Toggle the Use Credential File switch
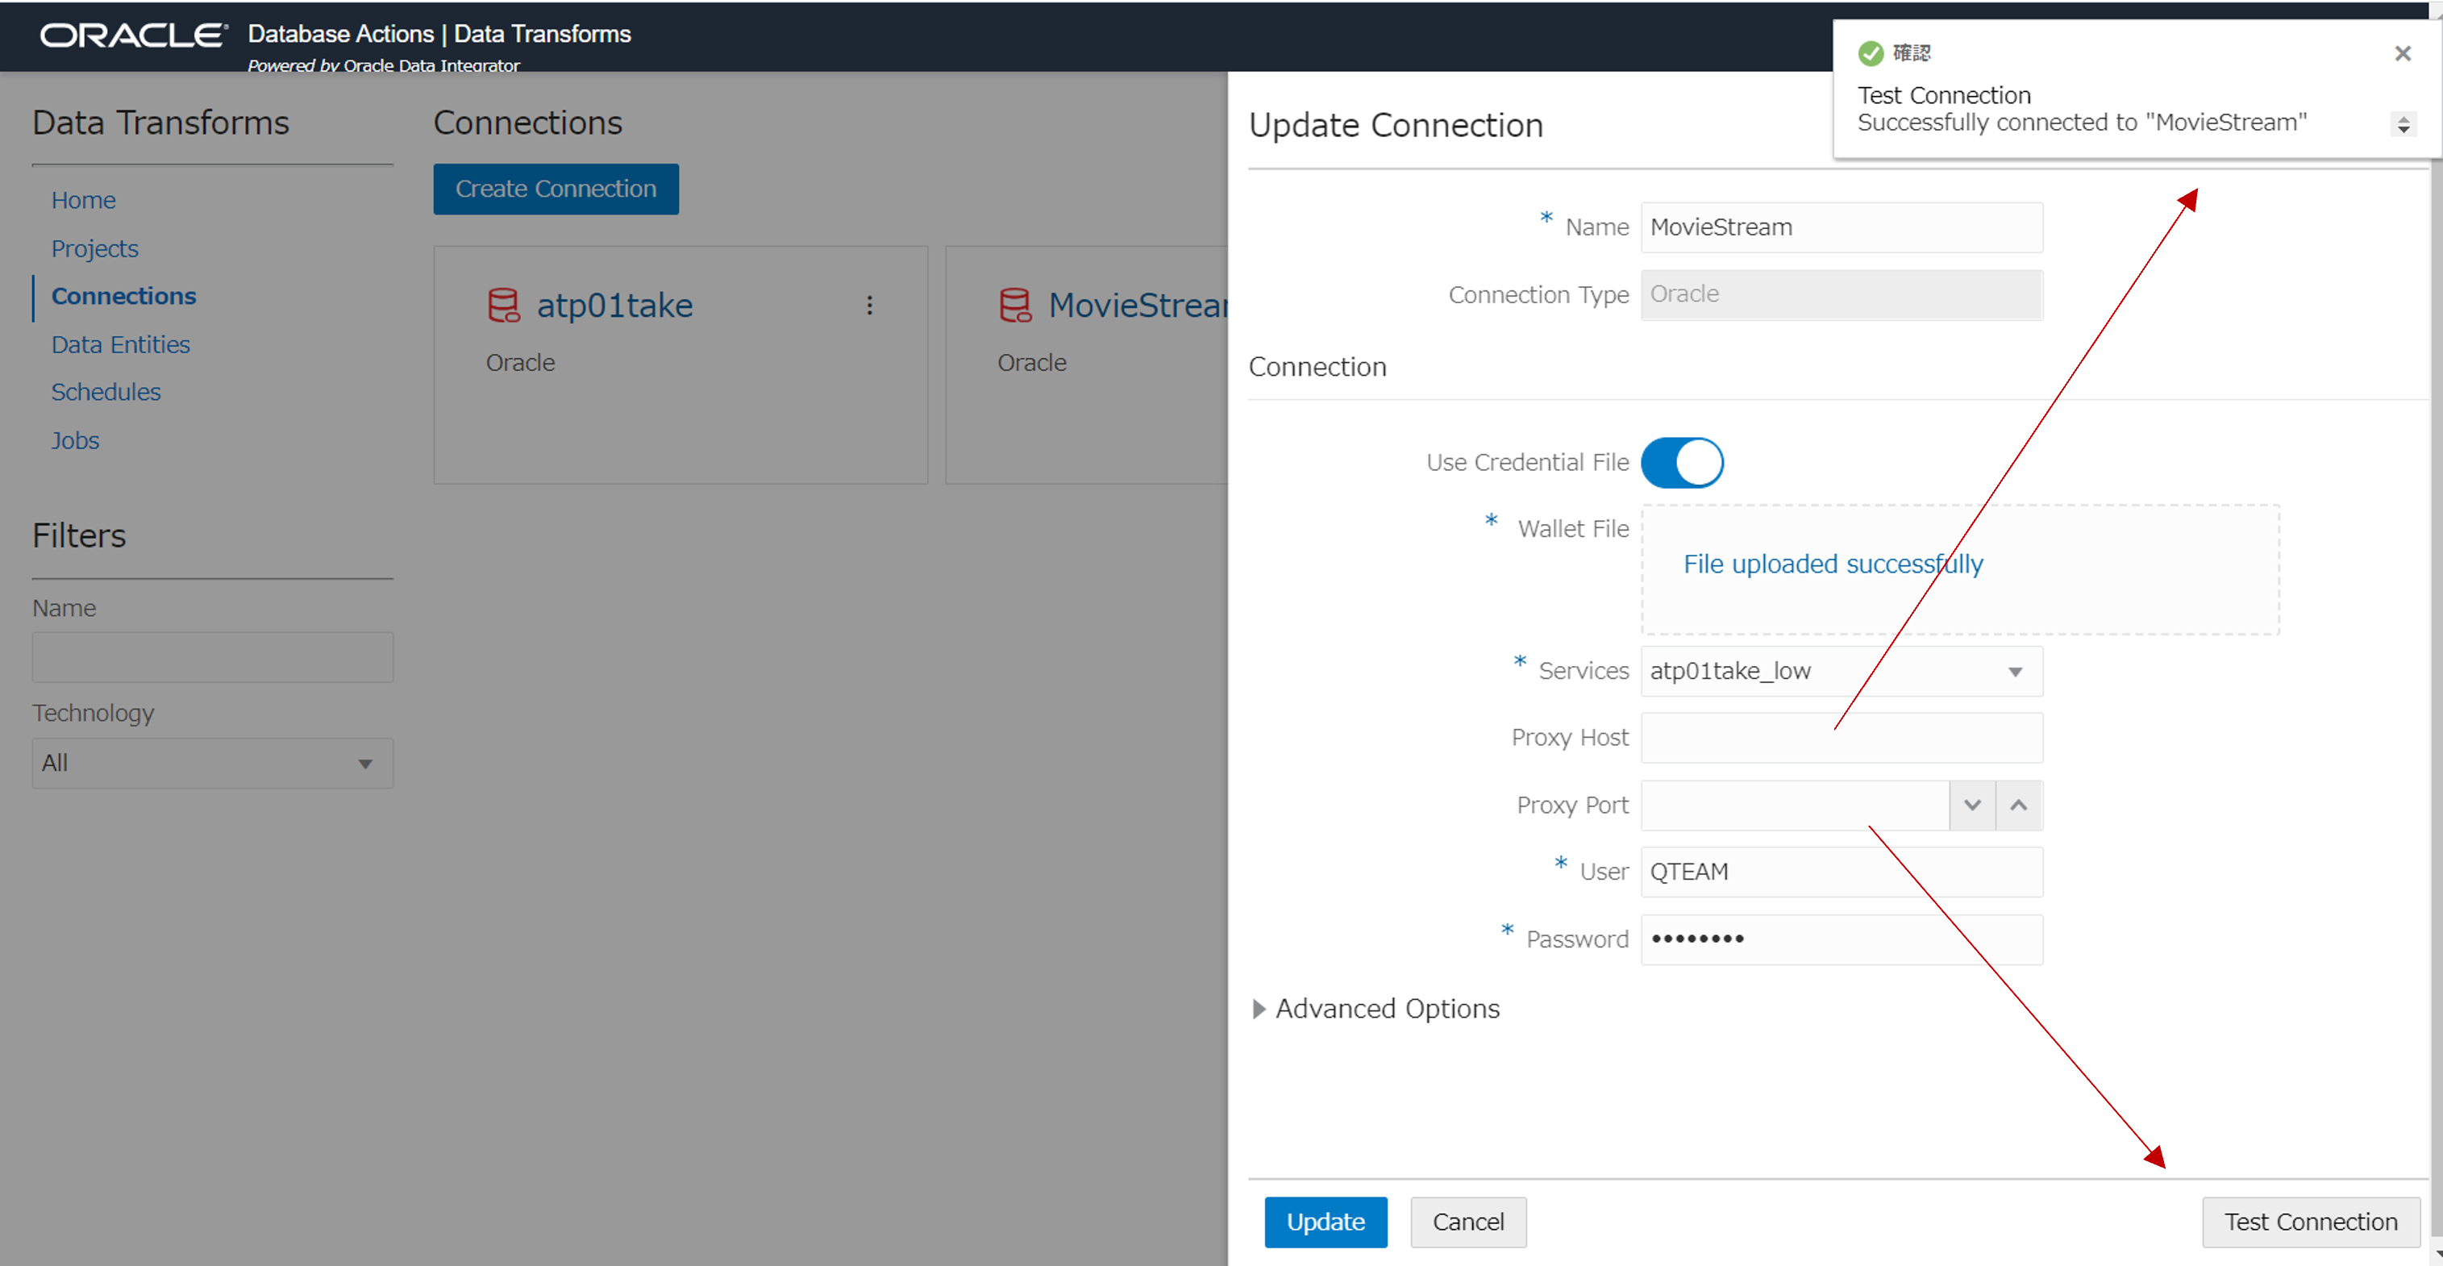 point(1681,463)
